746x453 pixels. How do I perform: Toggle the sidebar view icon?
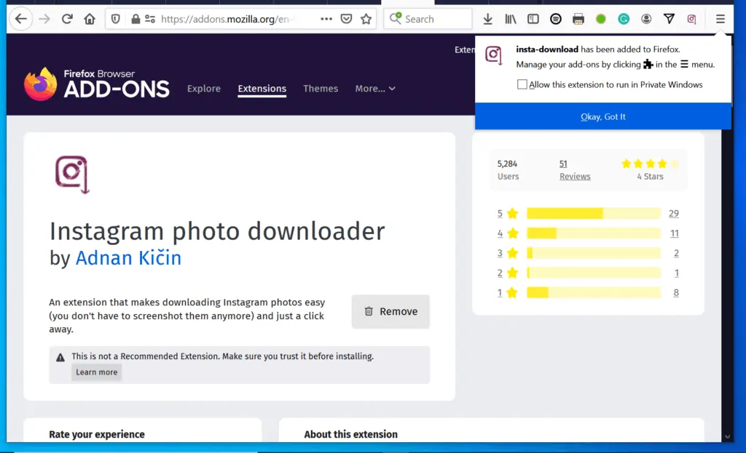pyautogui.click(x=533, y=19)
